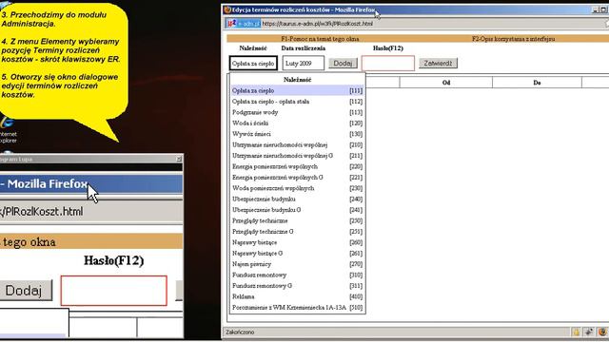Choose Przeglądy techniczne [250]
The width and height of the screenshot is (609, 342).
click(298, 221)
